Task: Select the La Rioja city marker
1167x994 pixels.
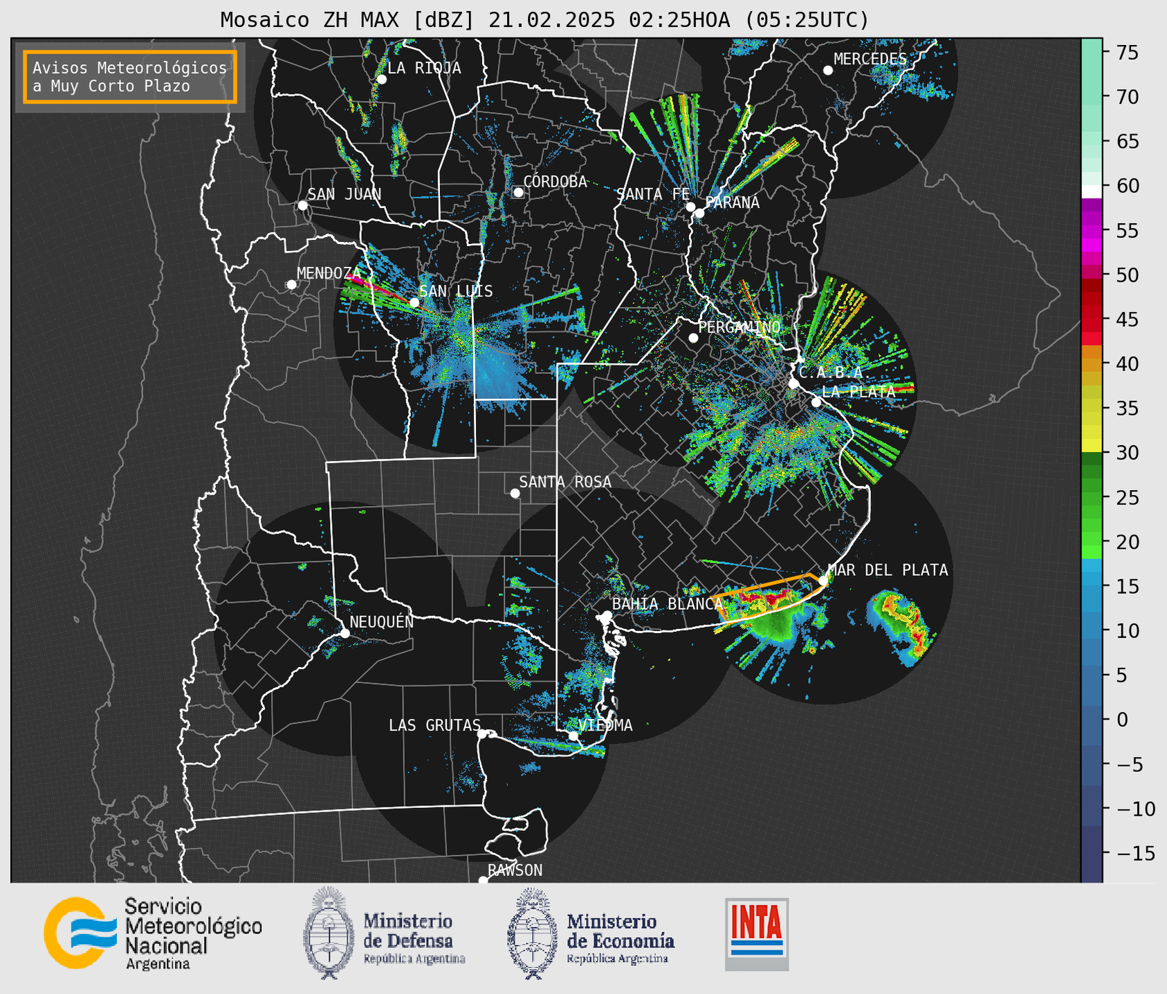Action: [x=381, y=79]
